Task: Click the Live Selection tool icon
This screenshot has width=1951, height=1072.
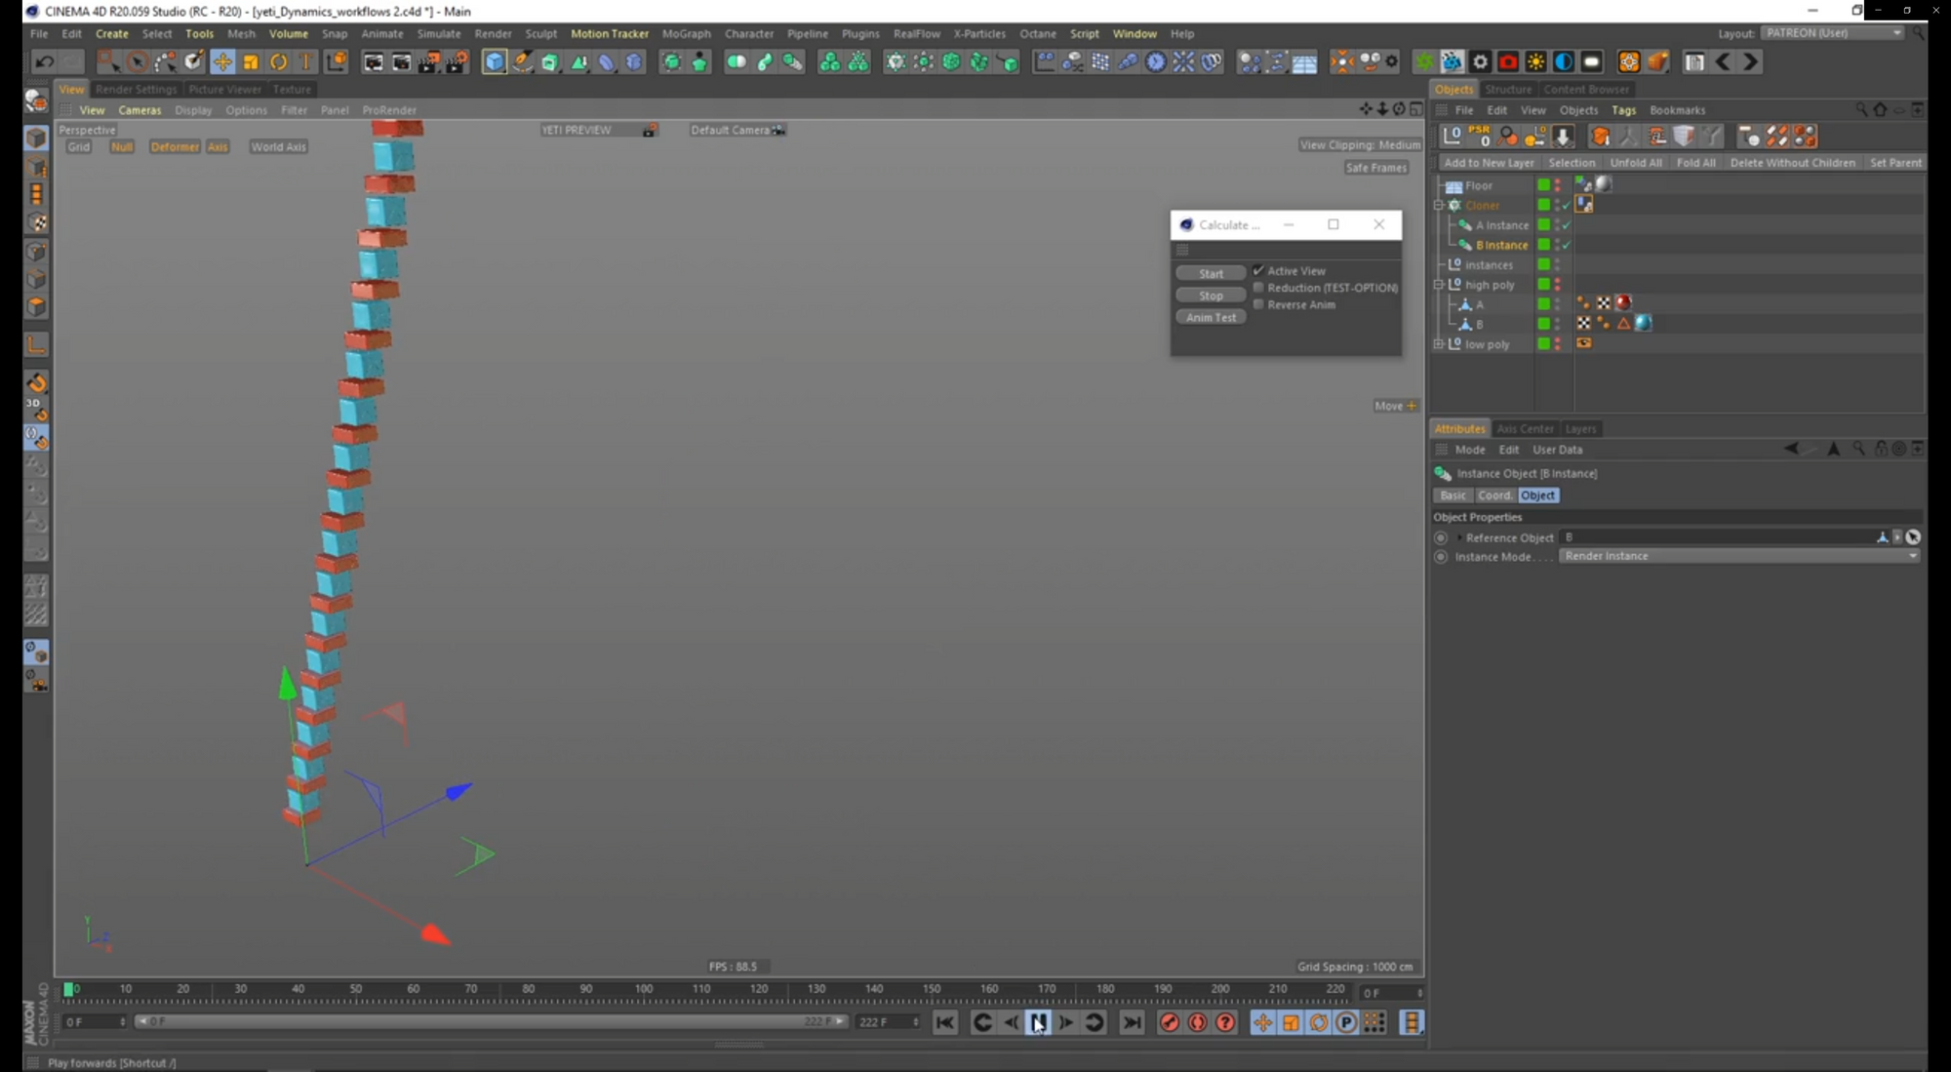Action: [x=138, y=62]
